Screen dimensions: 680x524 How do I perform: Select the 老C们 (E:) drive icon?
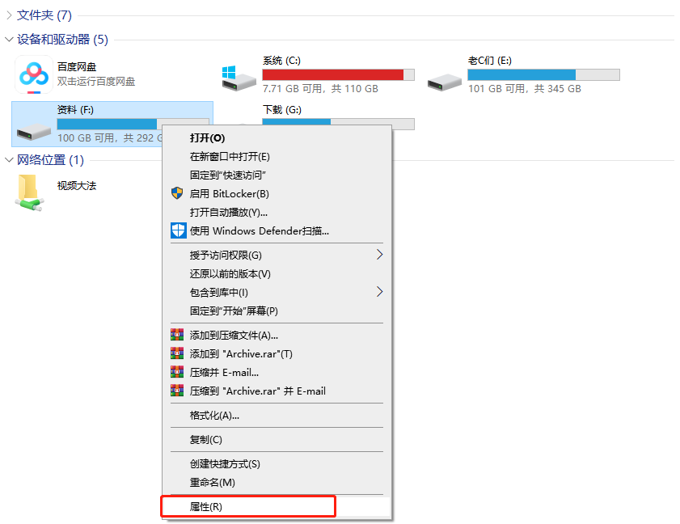(445, 79)
